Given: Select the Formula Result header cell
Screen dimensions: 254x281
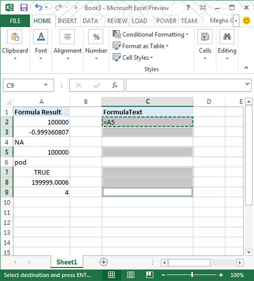Looking at the screenshot, I should coord(41,112).
